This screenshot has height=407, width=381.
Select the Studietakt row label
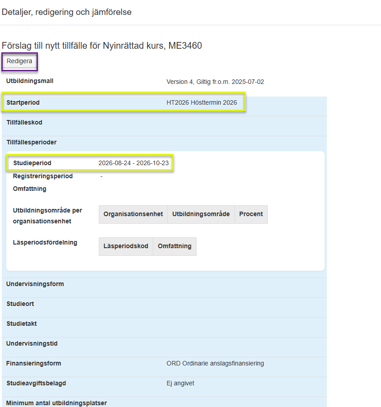21,324
